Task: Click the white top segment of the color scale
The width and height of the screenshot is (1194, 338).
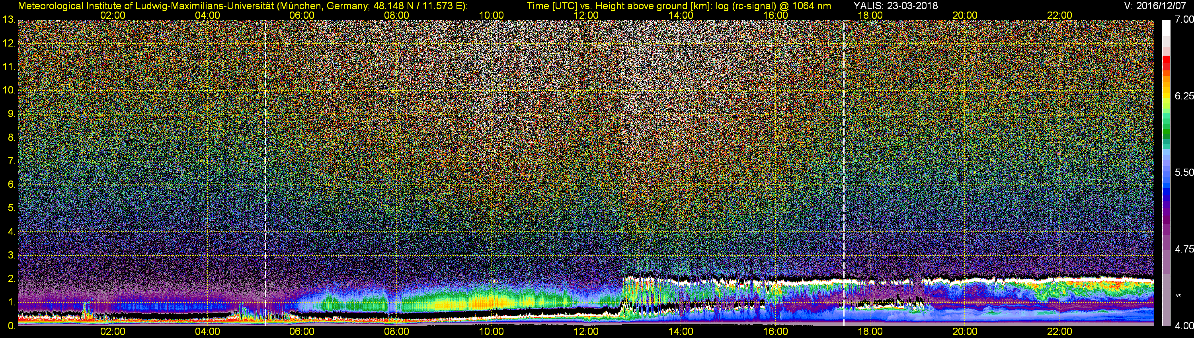Action: point(1166,28)
